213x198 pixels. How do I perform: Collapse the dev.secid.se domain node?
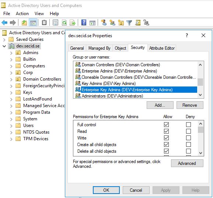click(x=4, y=46)
